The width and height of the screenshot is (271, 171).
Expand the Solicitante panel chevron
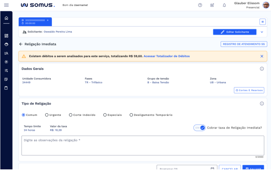pyautogui.click(x=262, y=32)
